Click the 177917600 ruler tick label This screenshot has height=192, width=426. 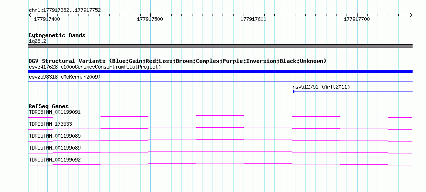[x=253, y=19]
